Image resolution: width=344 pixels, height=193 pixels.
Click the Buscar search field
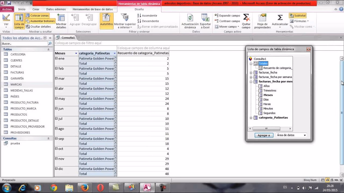[x=24, y=44]
